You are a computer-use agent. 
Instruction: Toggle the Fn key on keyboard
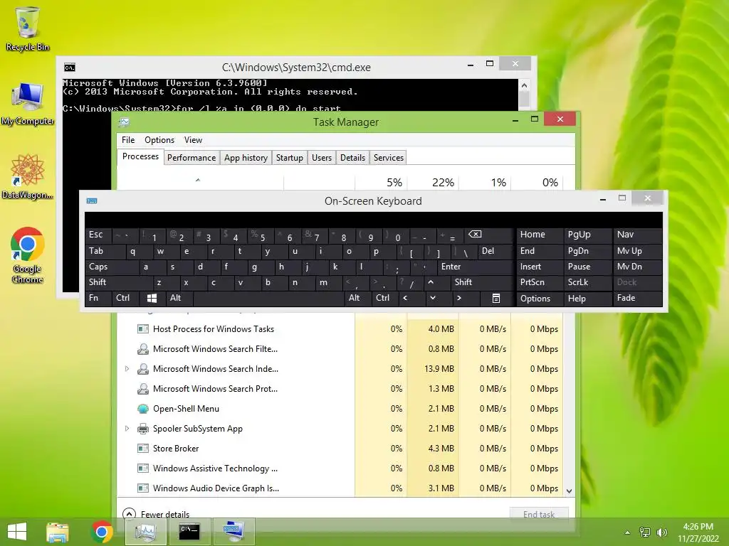click(x=98, y=298)
